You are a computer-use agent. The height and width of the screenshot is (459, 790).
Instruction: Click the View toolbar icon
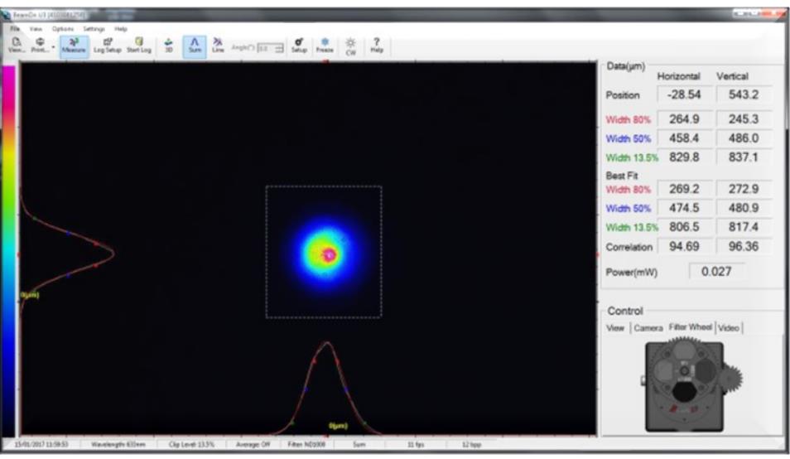pos(17,44)
